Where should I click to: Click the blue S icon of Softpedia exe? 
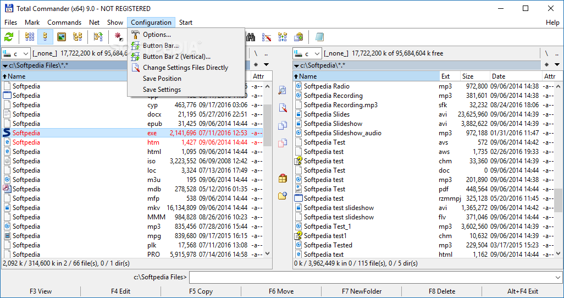click(7, 133)
